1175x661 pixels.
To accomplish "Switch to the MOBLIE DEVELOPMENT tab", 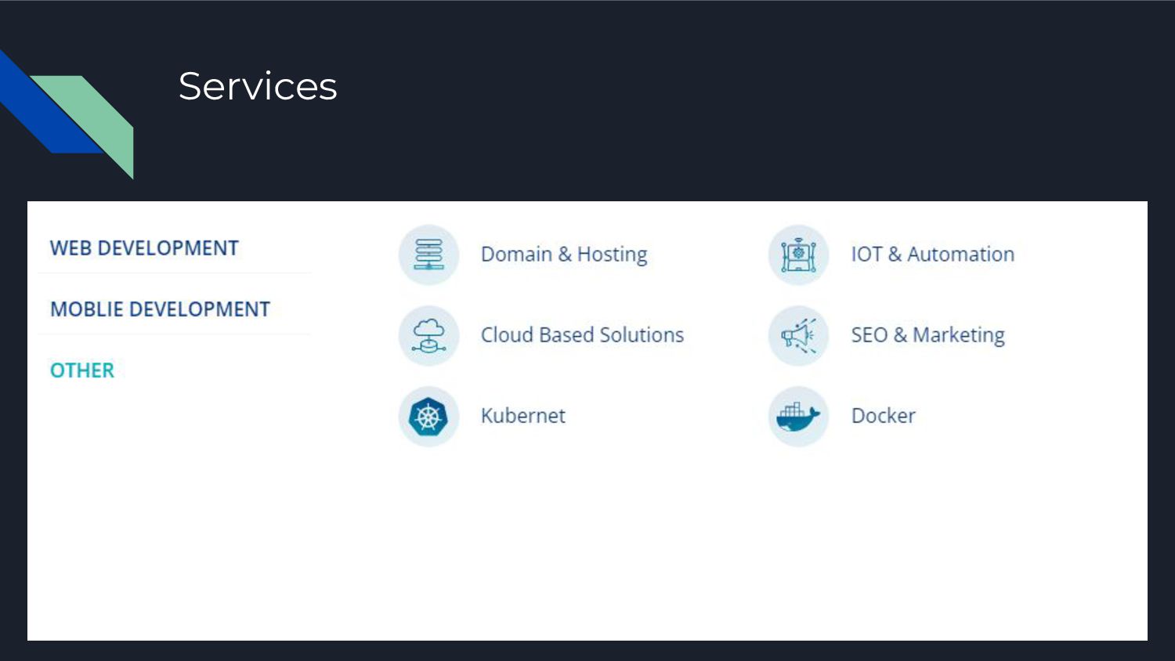I will coord(160,309).
